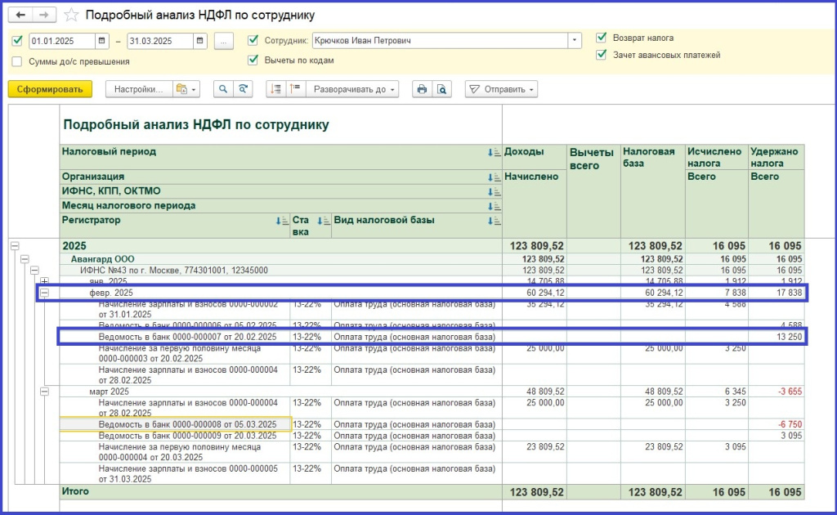837x515 pixels.
Task: Add report to favorites with star icon
Action: pos(72,16)
